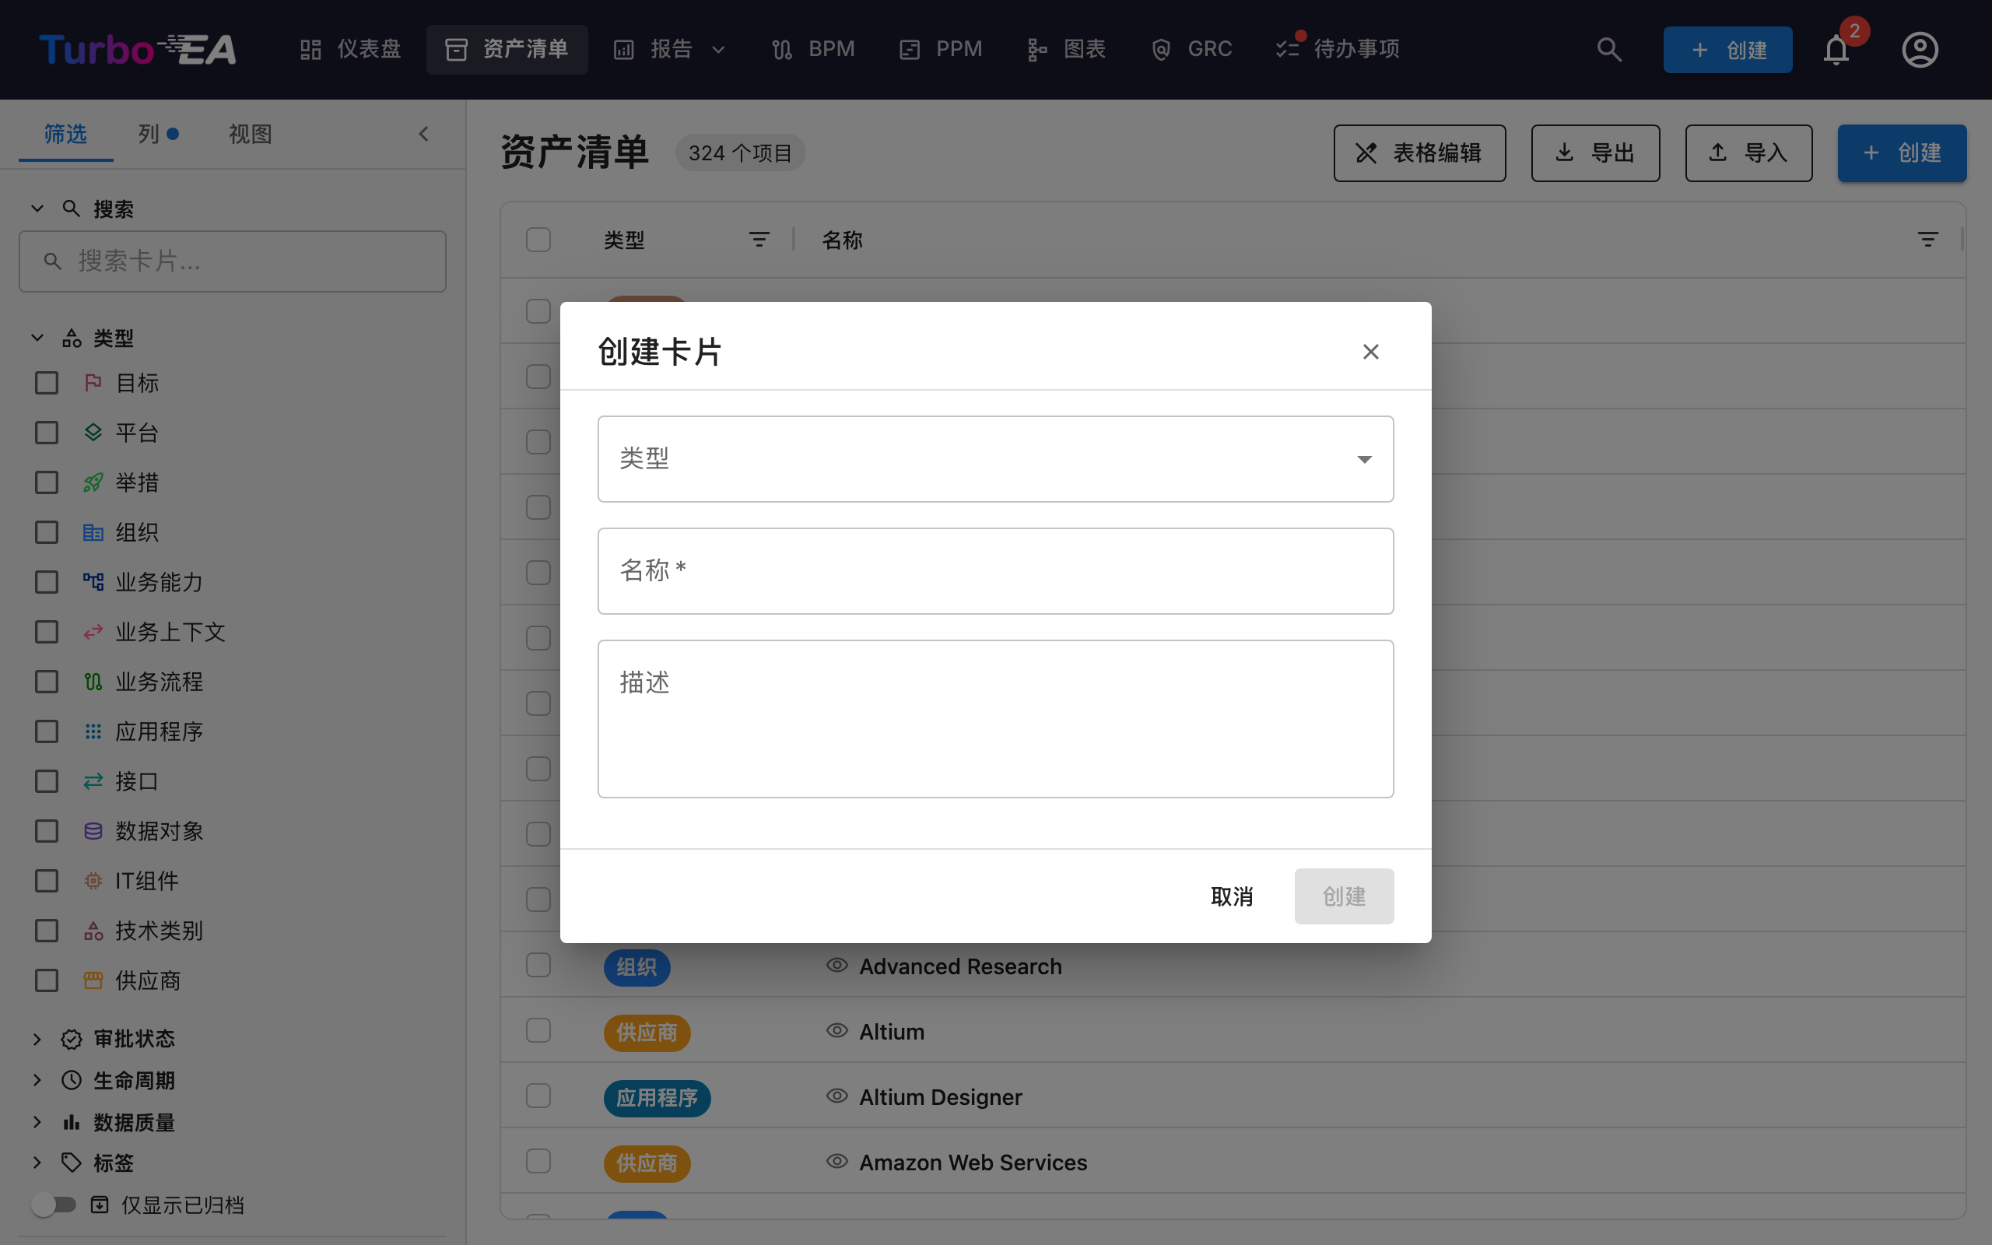Click the TurboEA logo
The image size is (1992, 1245).
tap(138, 49)
